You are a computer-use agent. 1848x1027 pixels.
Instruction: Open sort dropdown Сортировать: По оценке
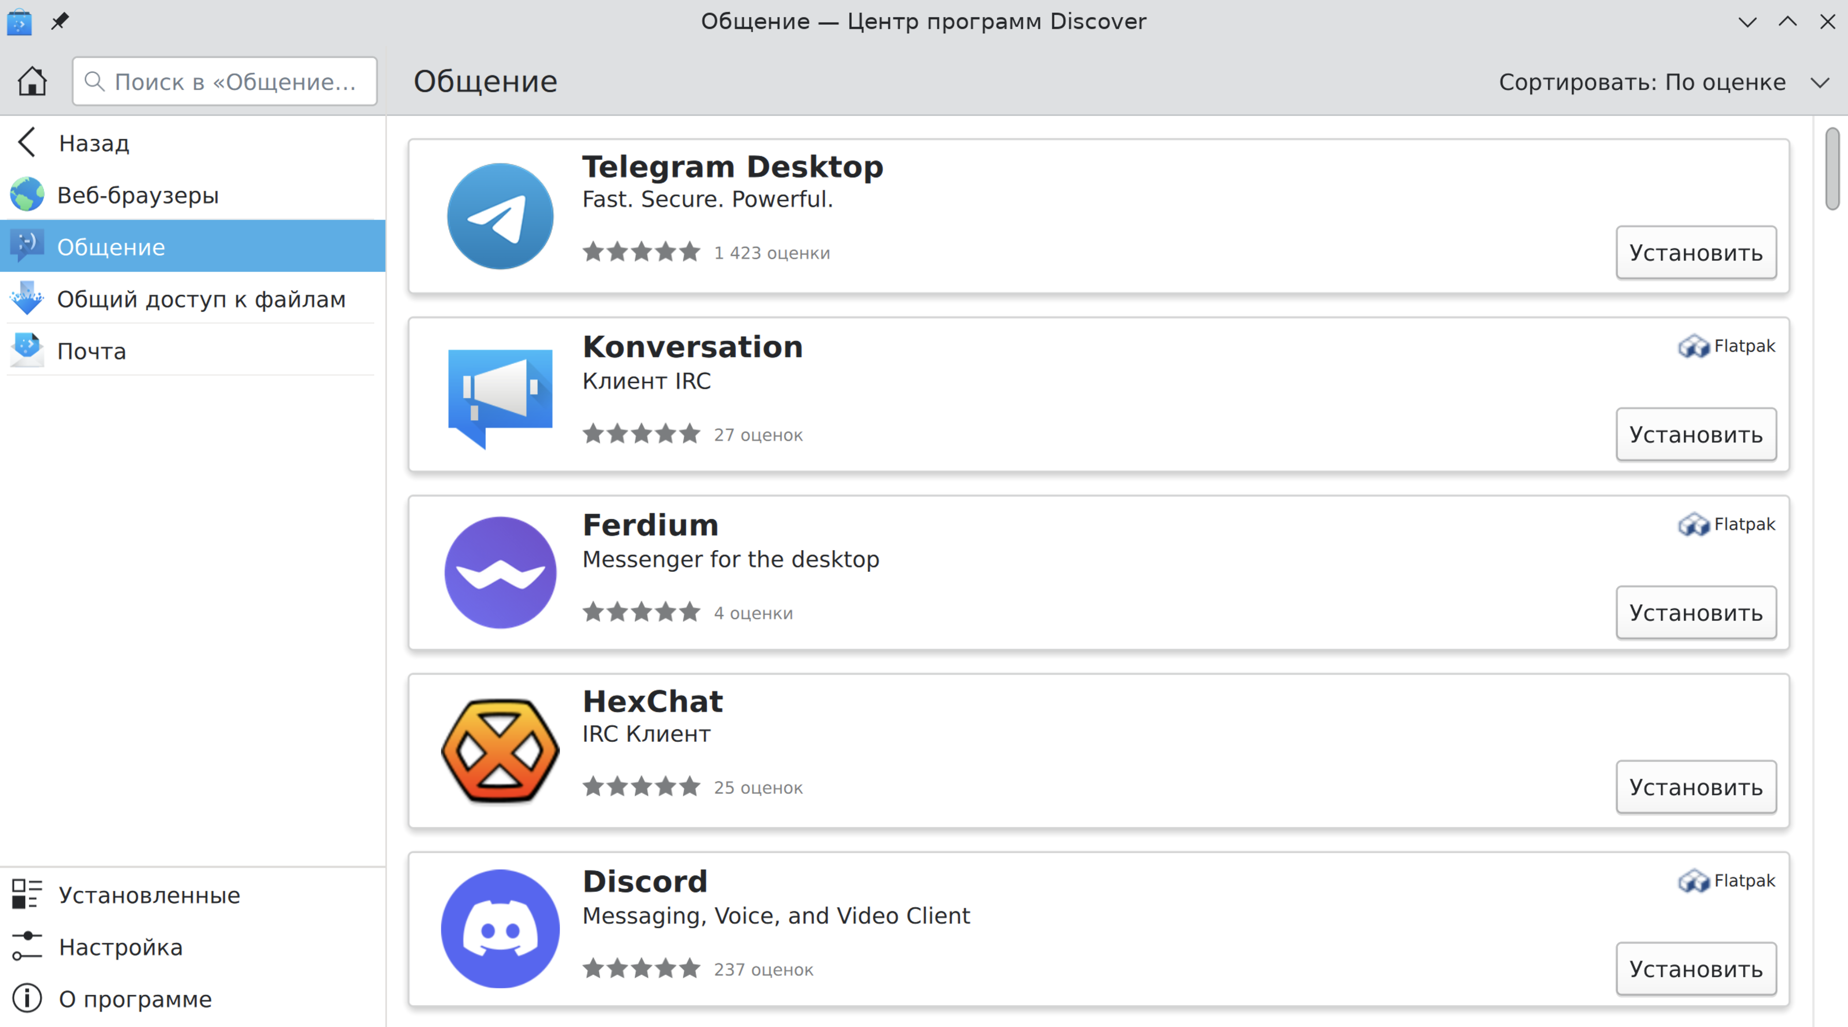1664,82
